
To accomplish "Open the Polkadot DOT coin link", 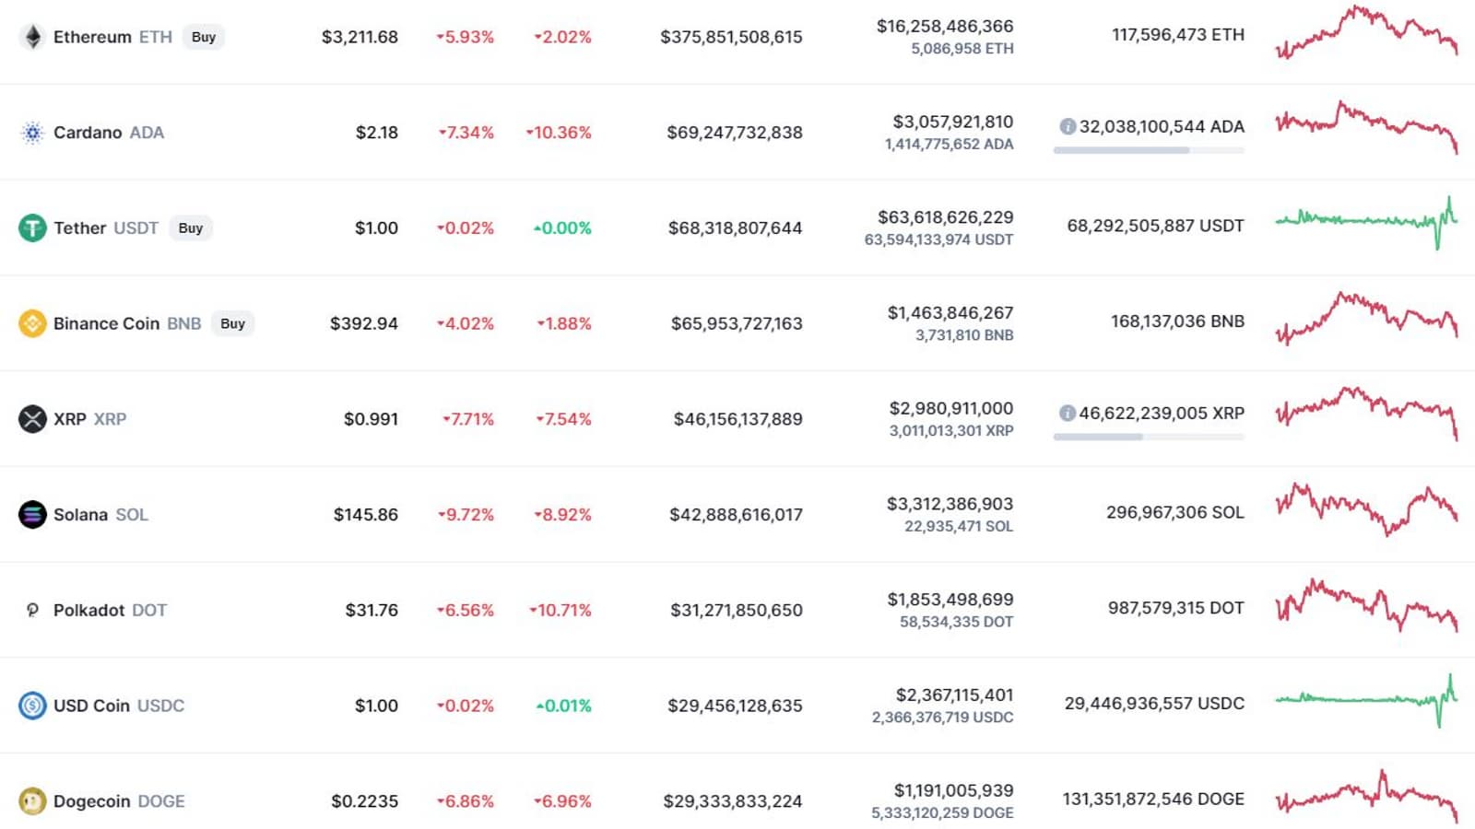I will pos(109,611).
